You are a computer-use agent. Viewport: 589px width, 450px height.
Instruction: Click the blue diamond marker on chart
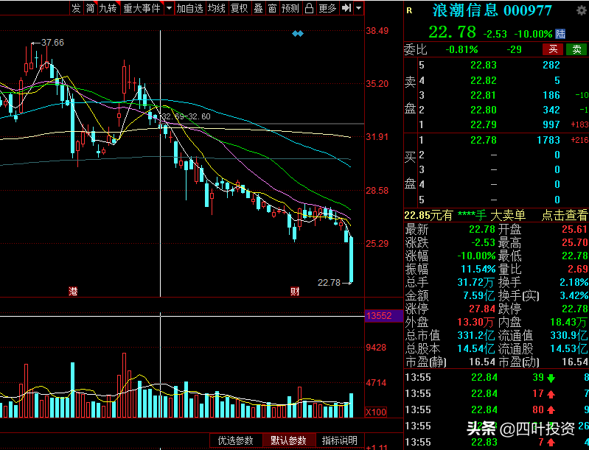[x=298, y=34]
